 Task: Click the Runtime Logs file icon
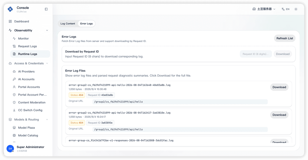coord(14,54)
